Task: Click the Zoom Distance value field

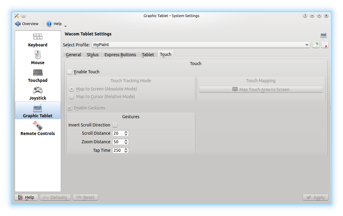Action: 118,142
